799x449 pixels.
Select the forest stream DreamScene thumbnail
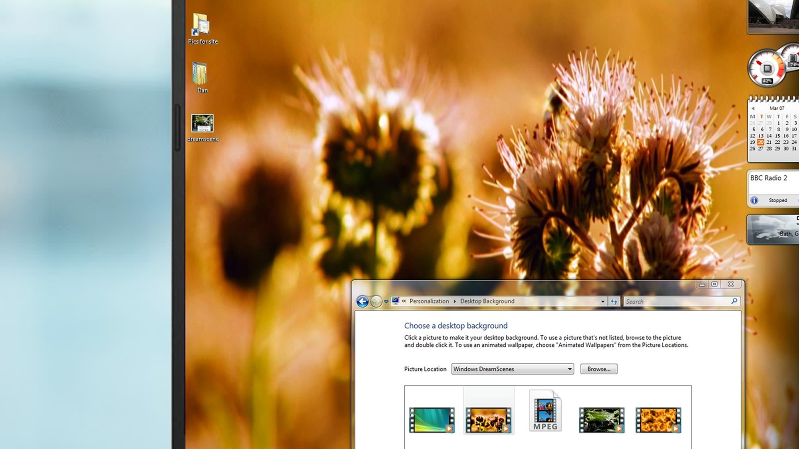[x=601, y=420]
